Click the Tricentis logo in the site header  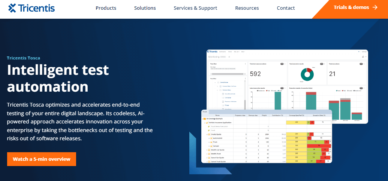click(x=31, y=8)
